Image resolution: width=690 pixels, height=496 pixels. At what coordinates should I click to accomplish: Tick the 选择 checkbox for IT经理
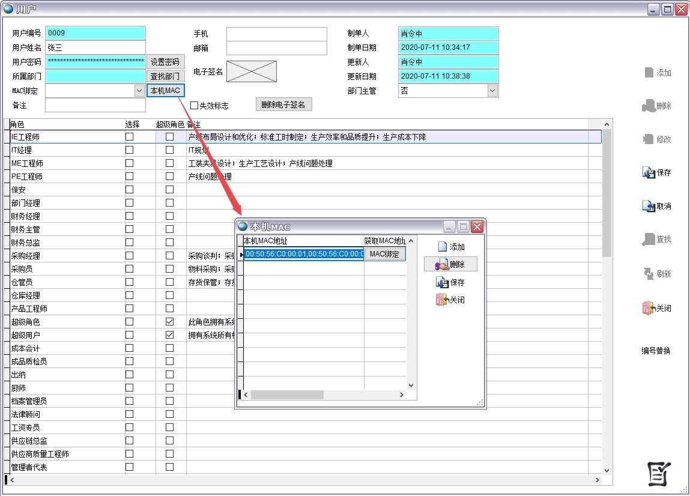pyautogui.click(x=129, y=150)
